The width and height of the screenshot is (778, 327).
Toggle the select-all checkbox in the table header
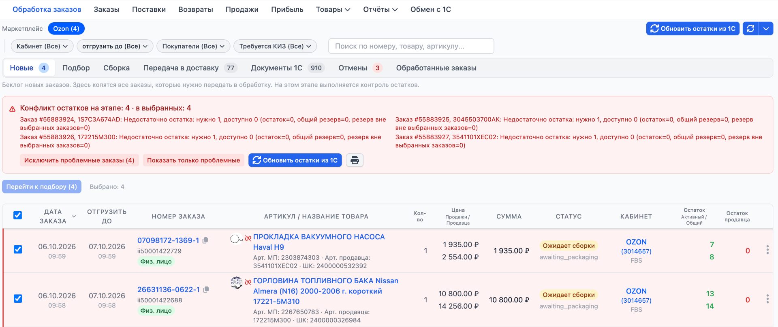pos(18,215)
